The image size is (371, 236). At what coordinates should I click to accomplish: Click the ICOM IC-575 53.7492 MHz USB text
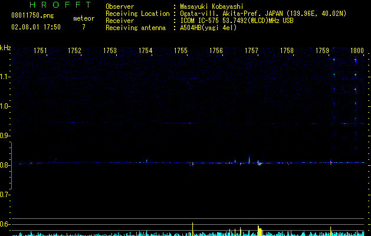237,21
